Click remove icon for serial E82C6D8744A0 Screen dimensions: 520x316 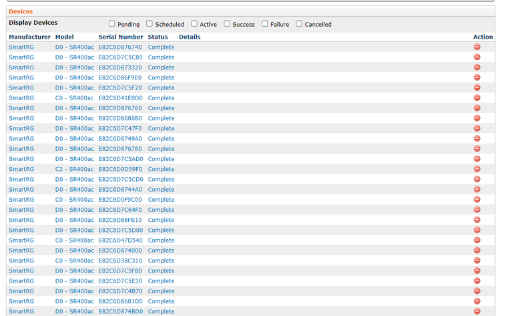[x=477, y=189]
